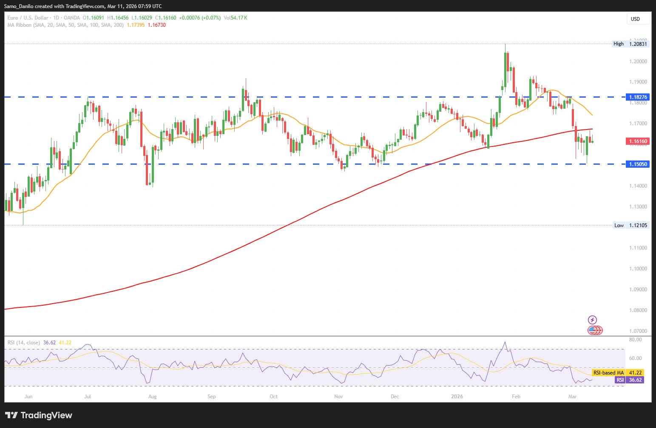Click the 1.10000 price scale label
The image size is (656, 428).
coord(638,269)
